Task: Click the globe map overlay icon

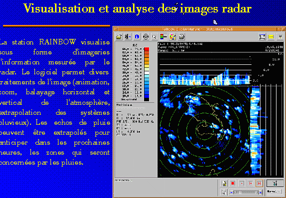Action: (145, 37)
